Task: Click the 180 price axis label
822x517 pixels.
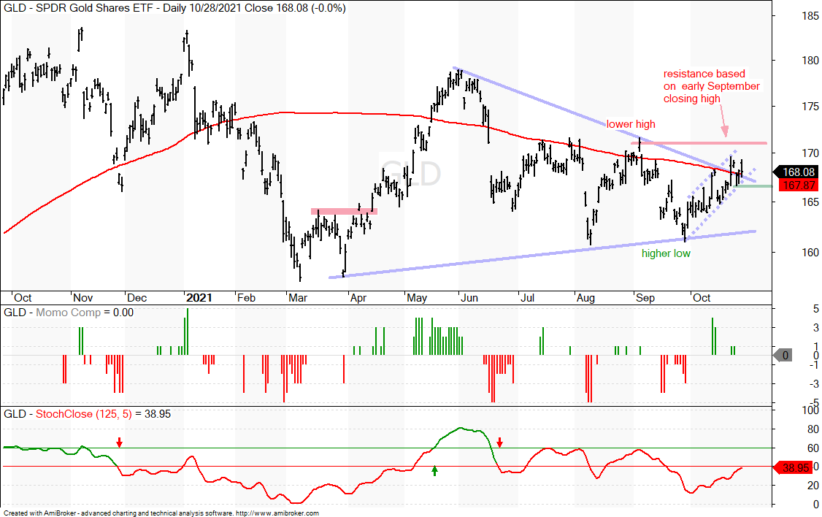Action: 810,61
